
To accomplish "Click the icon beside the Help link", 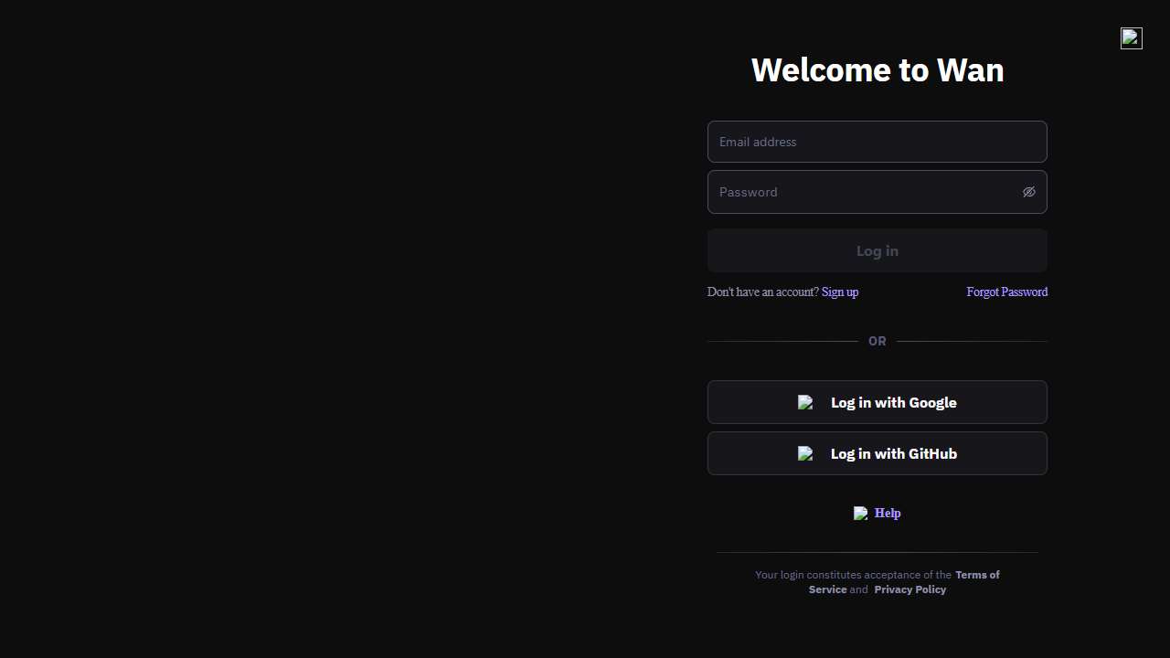I will (x=860, y=514).
